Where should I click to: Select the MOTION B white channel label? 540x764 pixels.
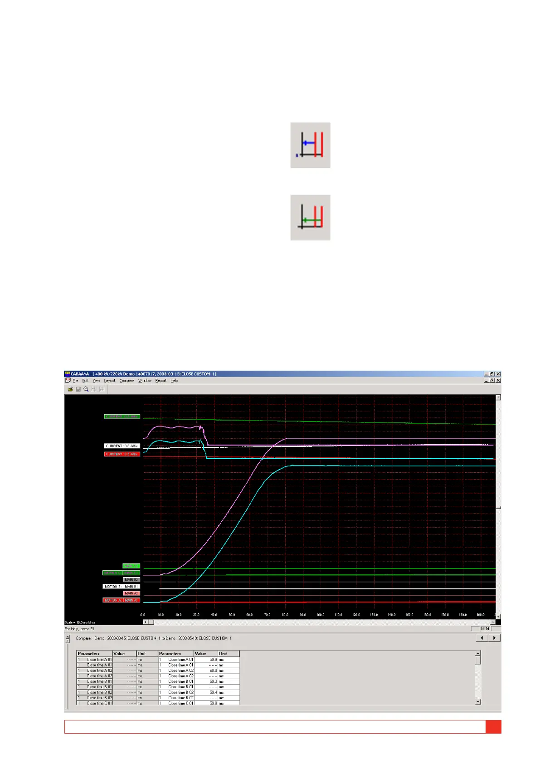[113, 587]
